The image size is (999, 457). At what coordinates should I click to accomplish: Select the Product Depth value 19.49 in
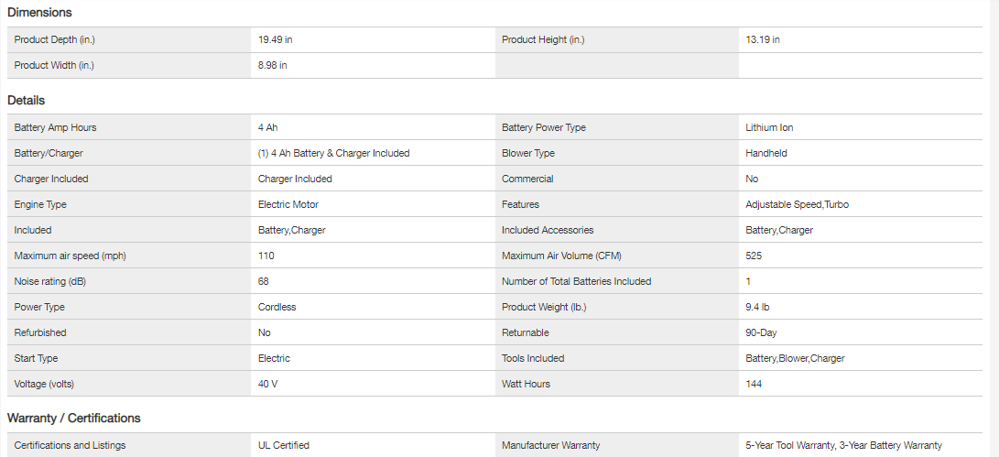tap(276, 40)
